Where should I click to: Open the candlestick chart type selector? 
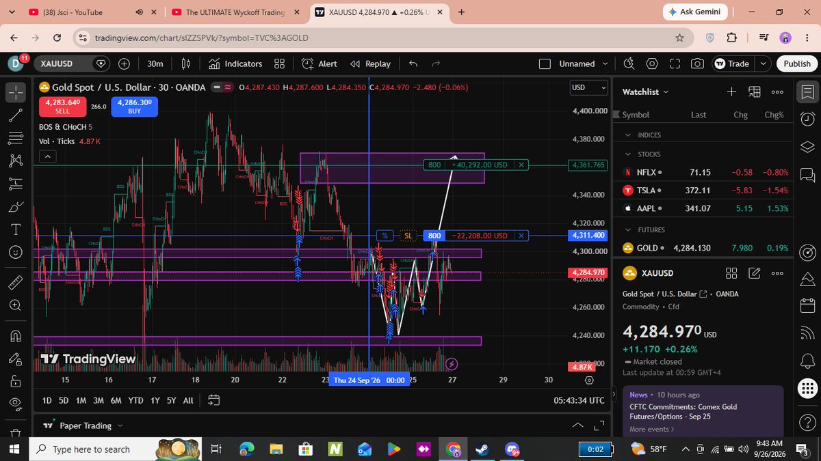[x=185, y=64]
